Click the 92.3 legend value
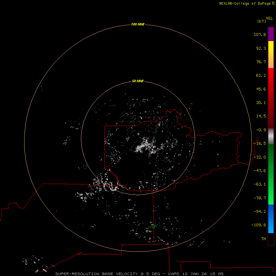Viewport: 276px width, 276px height. point(261,48)
